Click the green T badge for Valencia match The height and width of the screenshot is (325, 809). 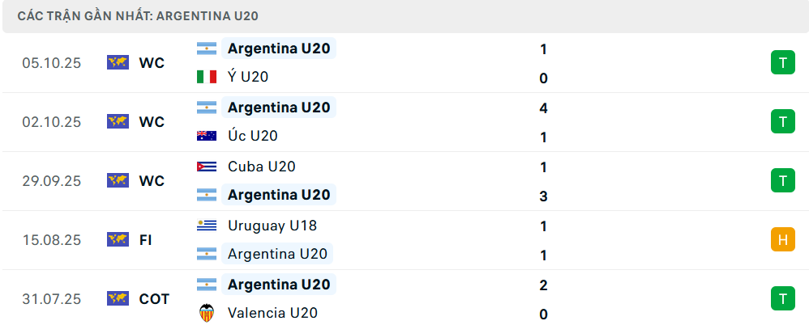coord(782,298)
